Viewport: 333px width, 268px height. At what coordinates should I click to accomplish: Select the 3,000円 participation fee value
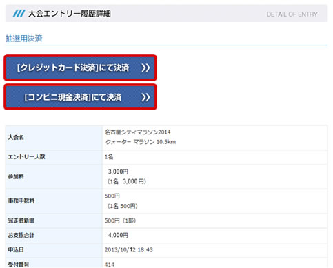pos(118,172)
